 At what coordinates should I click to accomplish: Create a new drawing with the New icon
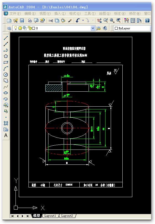(9, 20)
